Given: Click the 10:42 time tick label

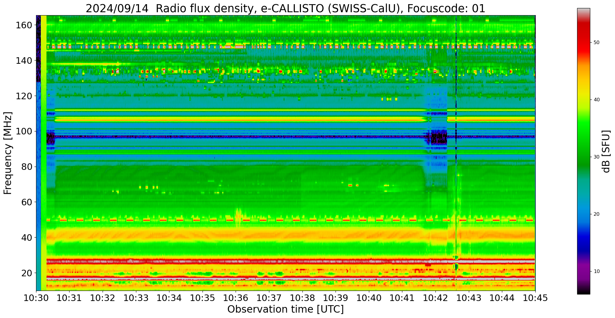Looking at the screenshot, I should pos(435,298).
